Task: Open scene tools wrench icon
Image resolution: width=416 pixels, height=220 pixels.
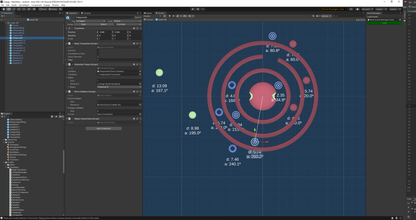Action: point(313,16)
